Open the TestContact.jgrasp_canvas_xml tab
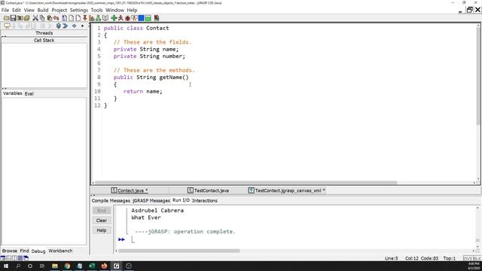The width and height of the screenshot is (482, 271). [x=286, y=190]
